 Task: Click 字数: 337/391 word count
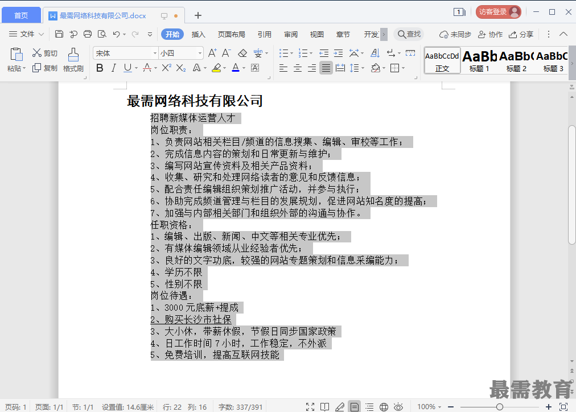[241, 407]
